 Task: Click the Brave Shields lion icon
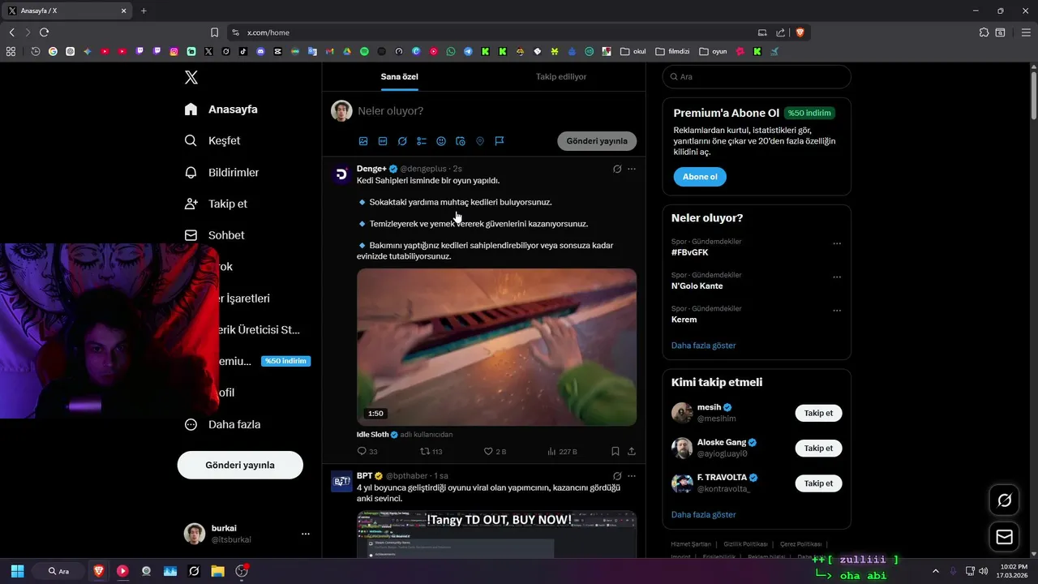pyautogui.click(x=800, y=32)
